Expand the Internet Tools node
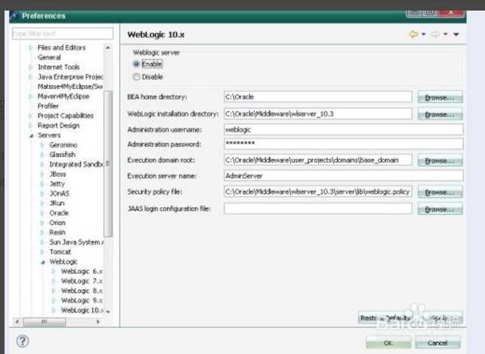This screenshot has height=354, width=485. [30, 67]
